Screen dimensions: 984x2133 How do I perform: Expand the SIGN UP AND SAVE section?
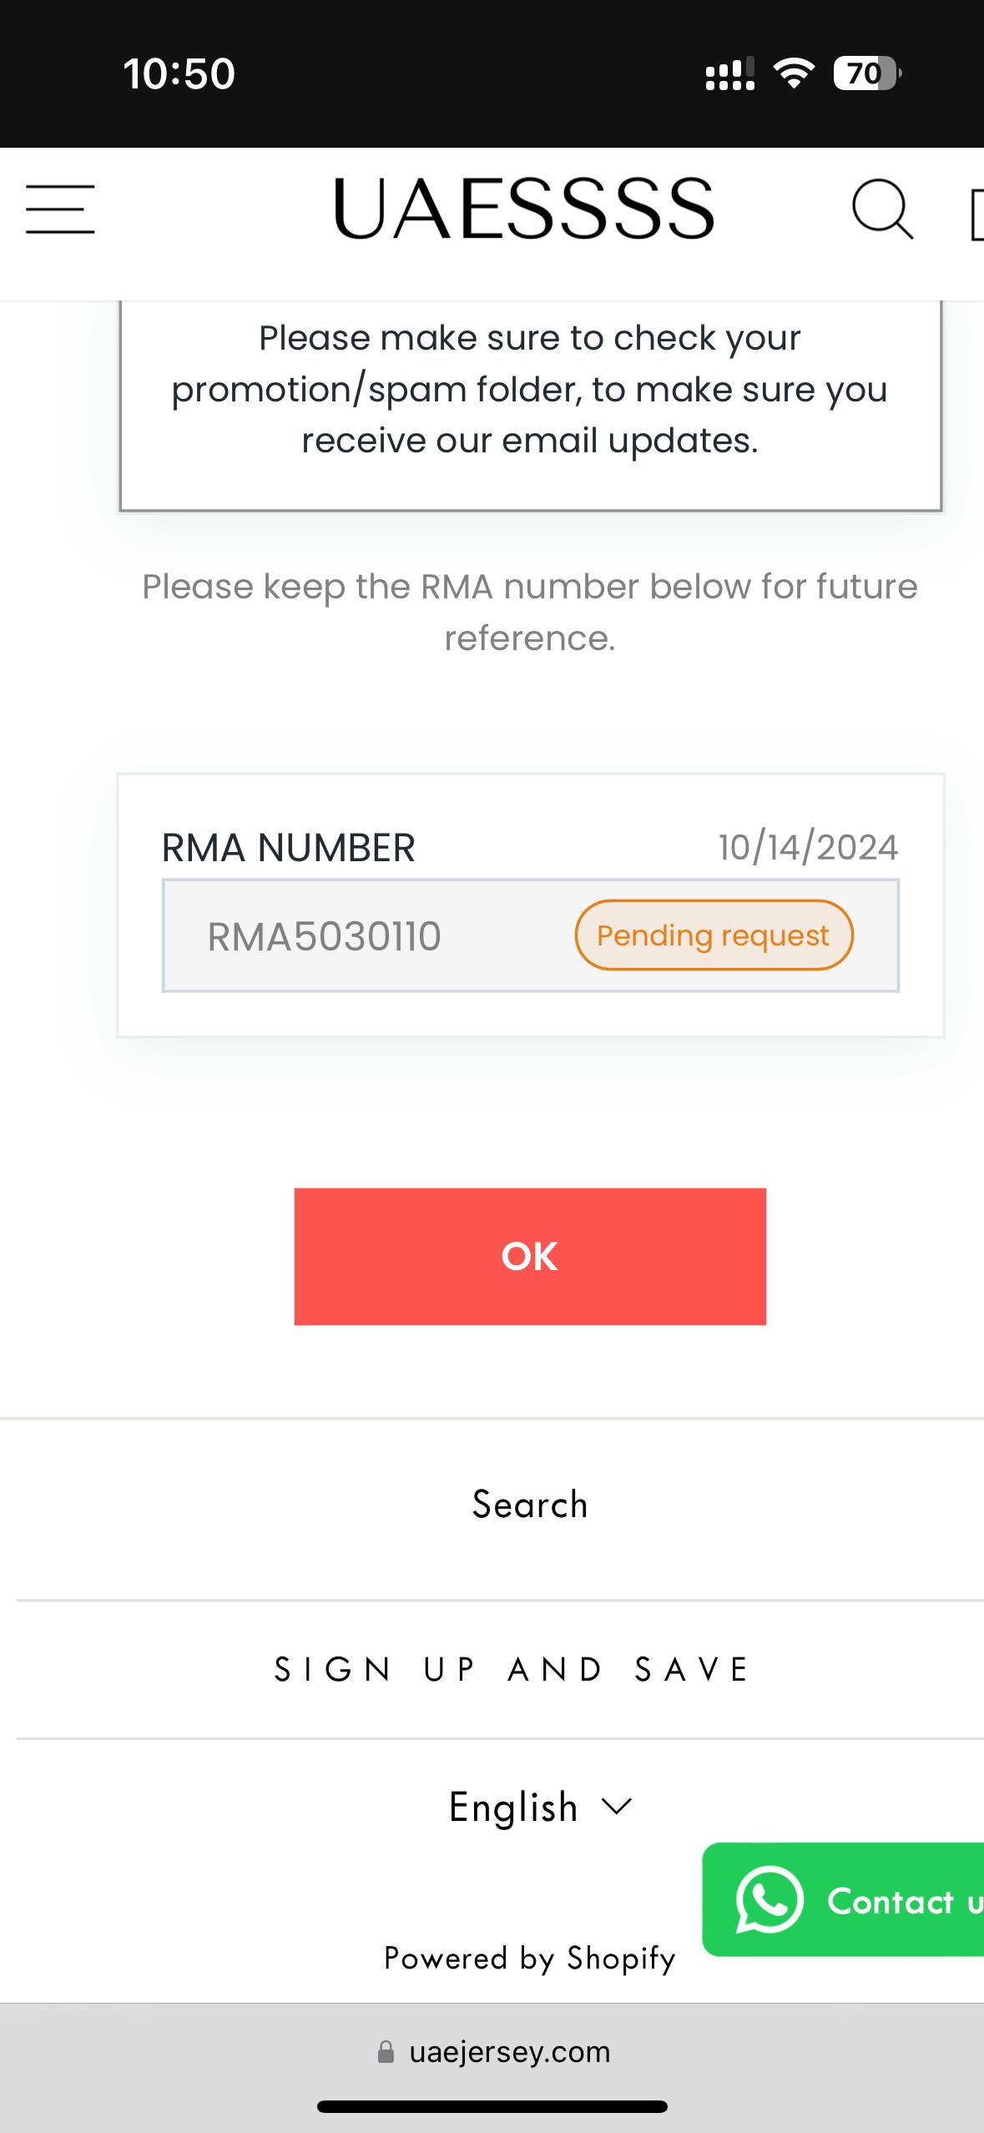point(512,1670)
